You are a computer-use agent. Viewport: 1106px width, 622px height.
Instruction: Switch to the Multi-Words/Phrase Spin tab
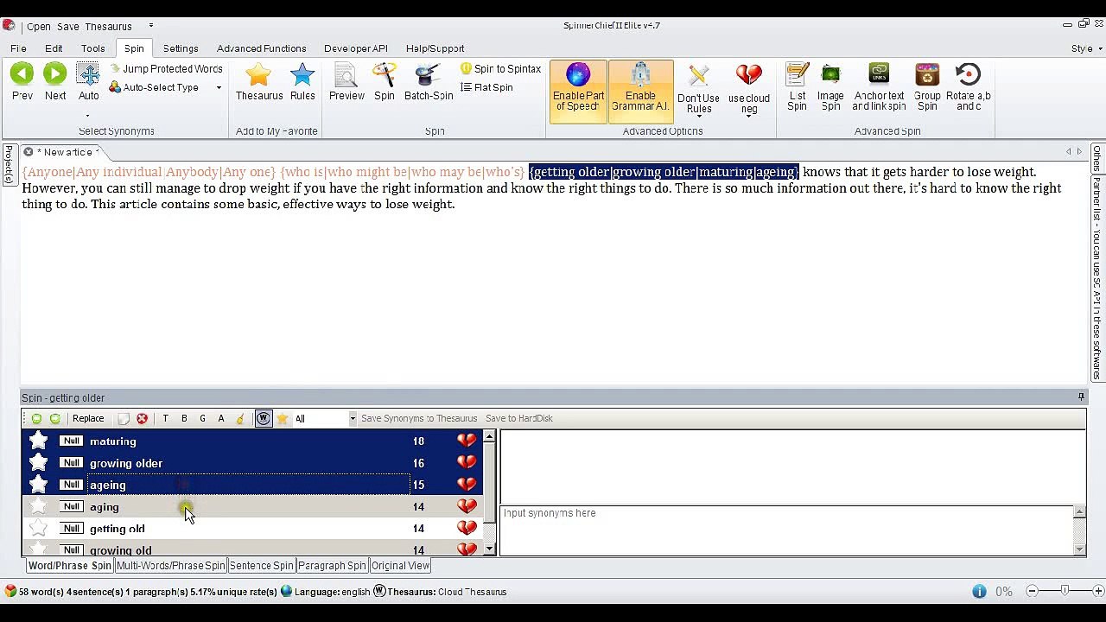point(170,566)
